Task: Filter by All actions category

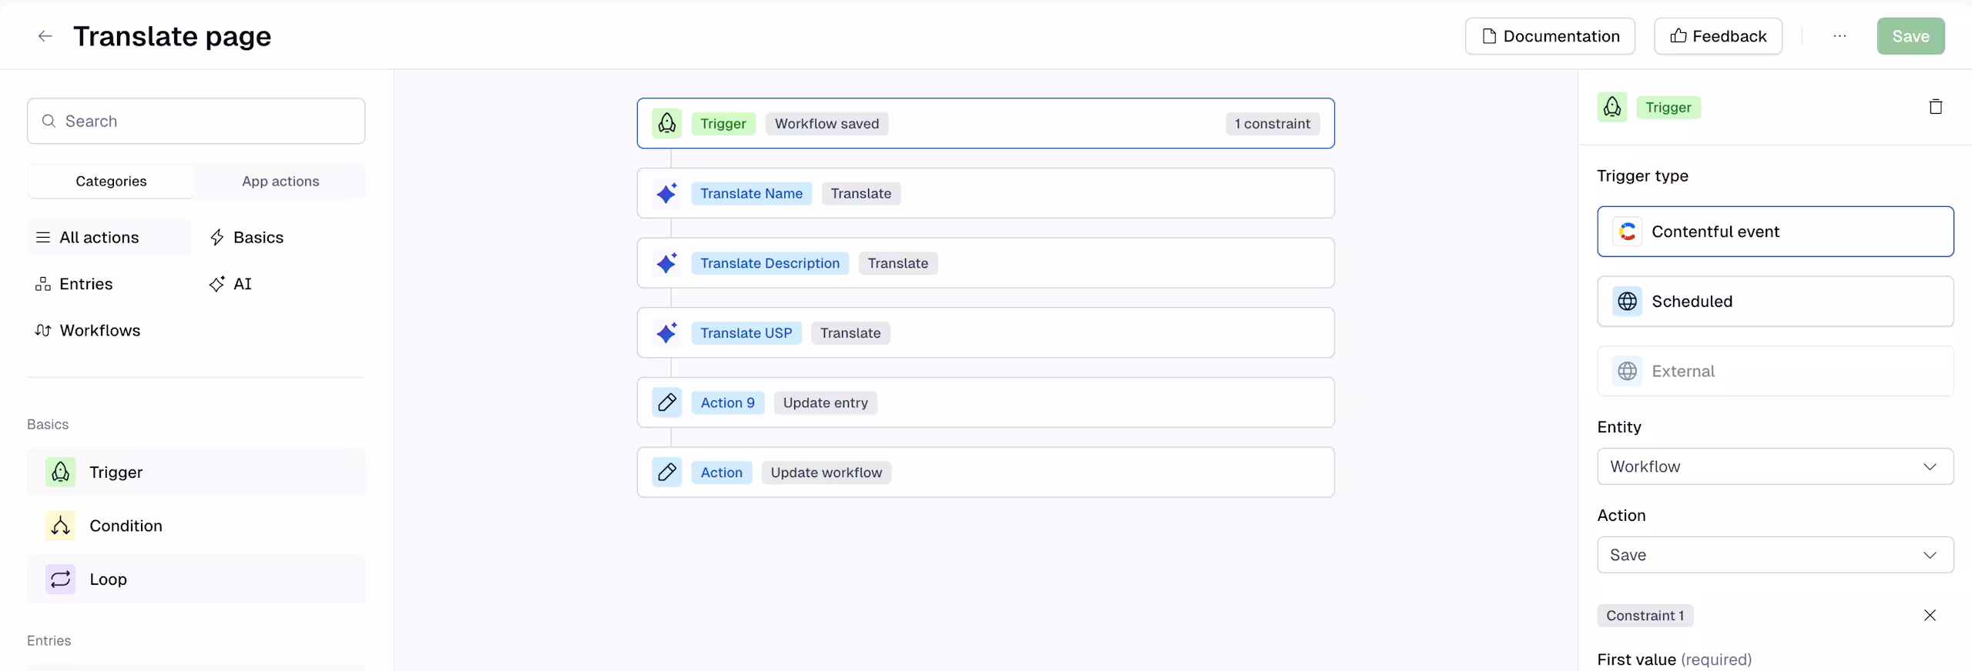Action: tap(109, 237)
